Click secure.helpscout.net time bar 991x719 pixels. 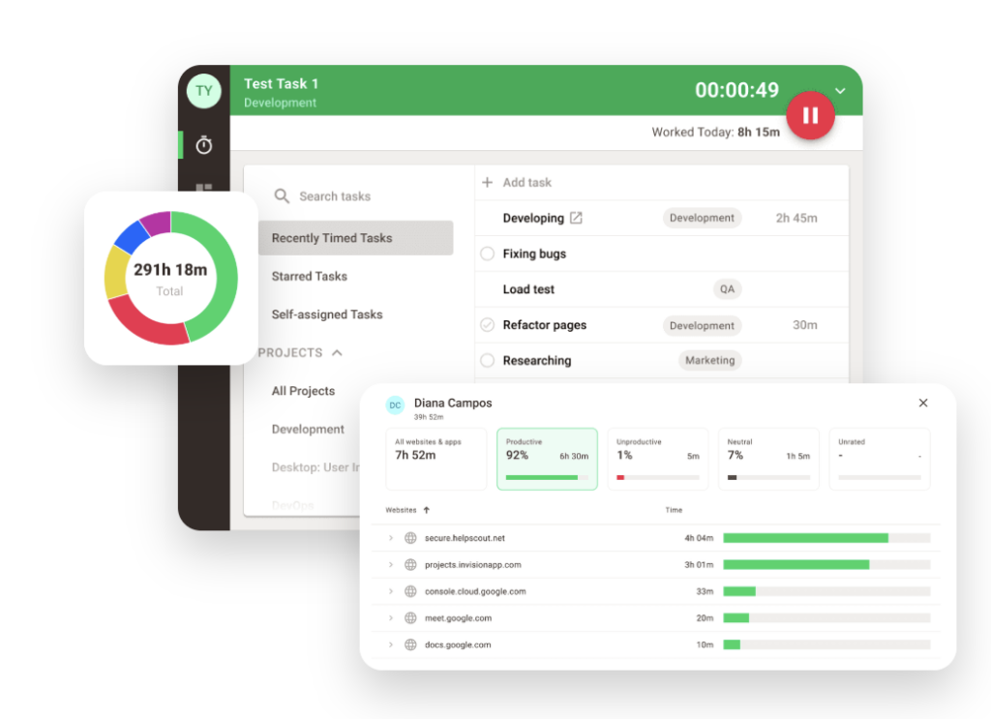[x=826, y=538]
